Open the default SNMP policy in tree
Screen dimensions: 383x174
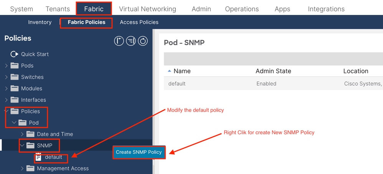(x=53, y=157)
